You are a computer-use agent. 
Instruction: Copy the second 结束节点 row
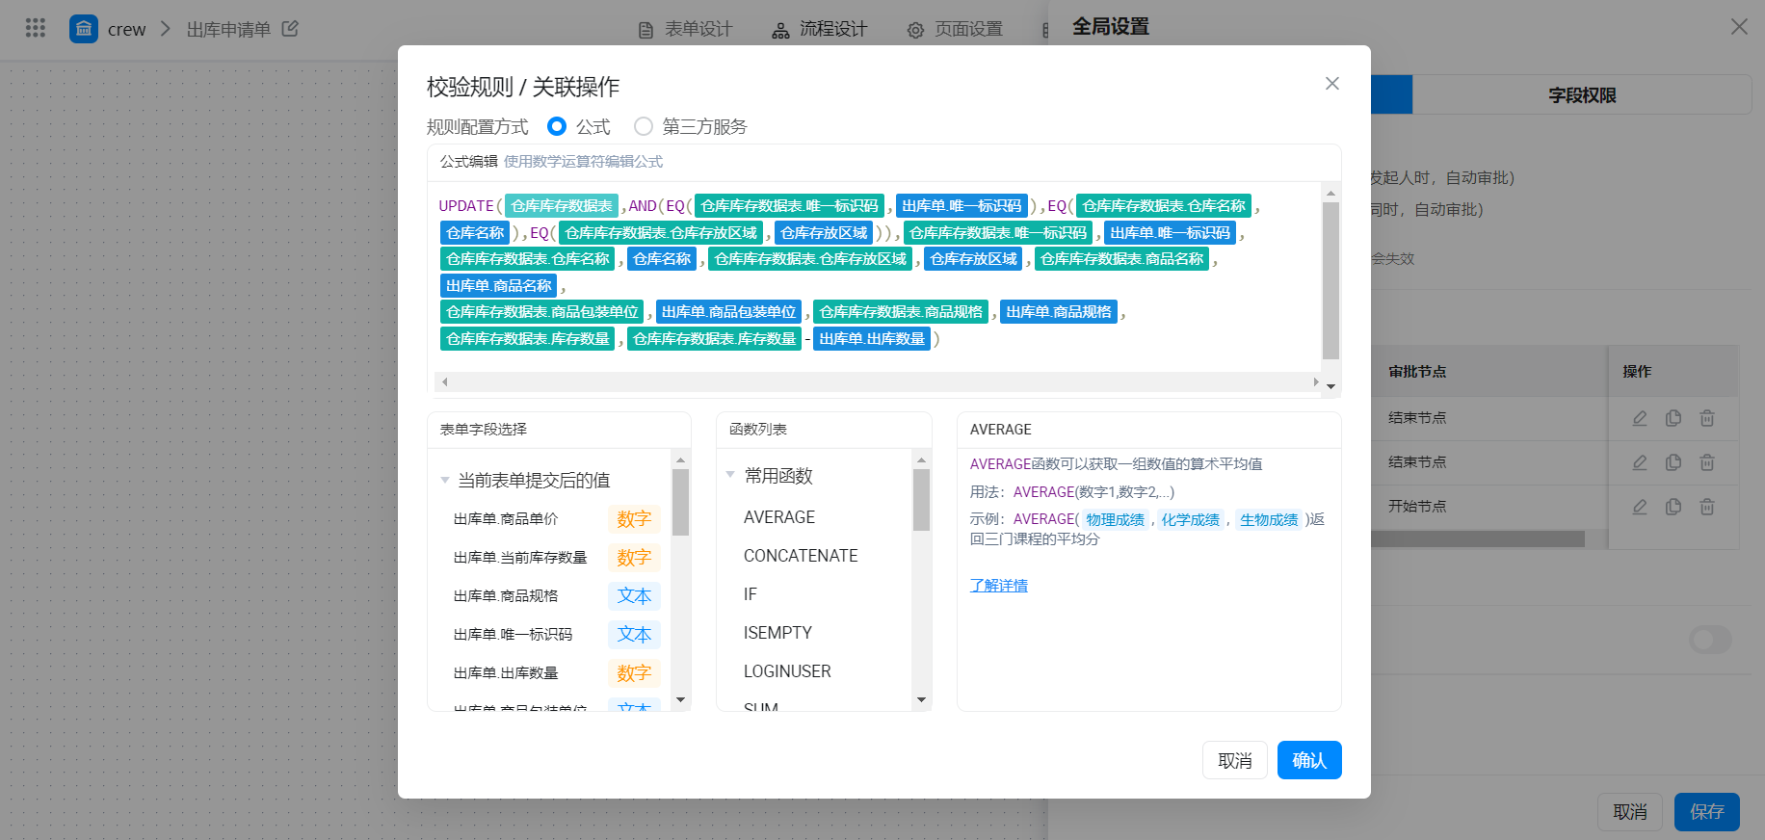1673,462
